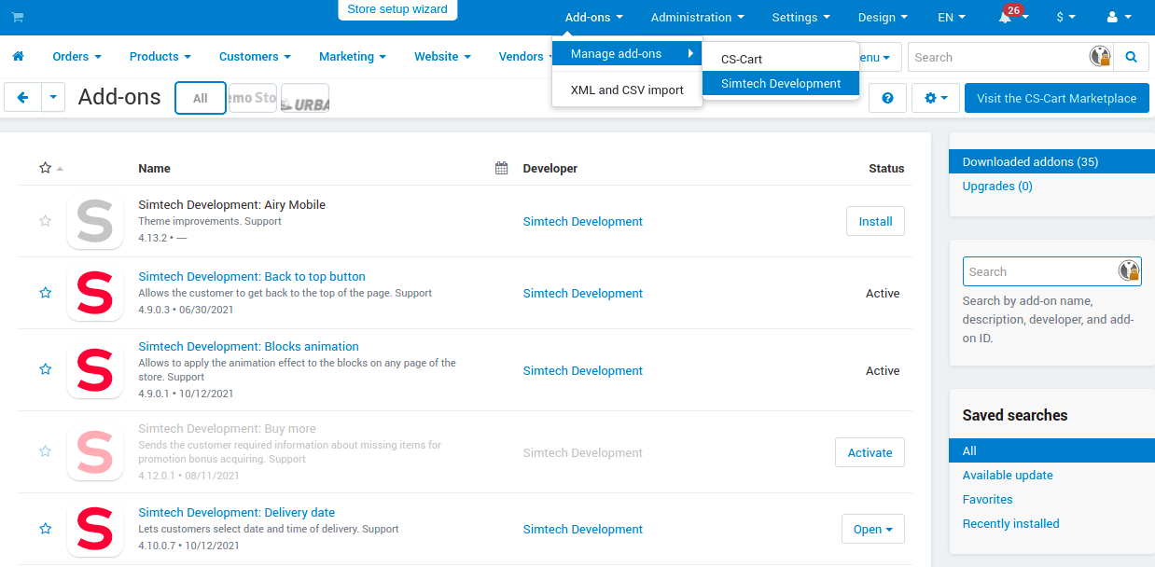Show Upgrades (0) list

pos(997,186)
